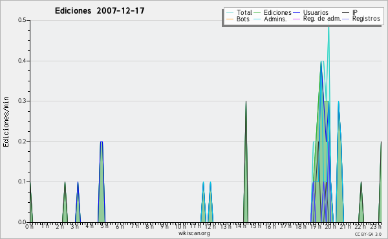The width and height of the screenshot is (388, 239).
Task: Click the CC BY-SA 3.0 license text
Action: (x=368, y=234)
